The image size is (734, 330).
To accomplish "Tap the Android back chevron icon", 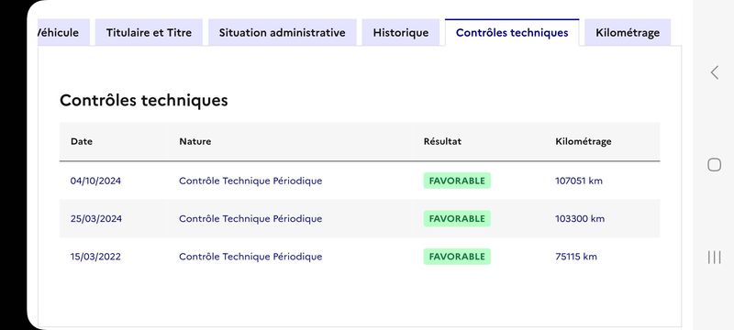I will pos(715,72).
